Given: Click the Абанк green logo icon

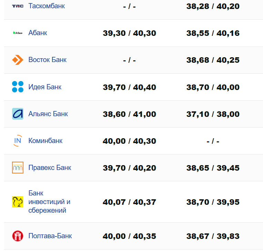Looking at the screenshot, I should click(18, 33).
